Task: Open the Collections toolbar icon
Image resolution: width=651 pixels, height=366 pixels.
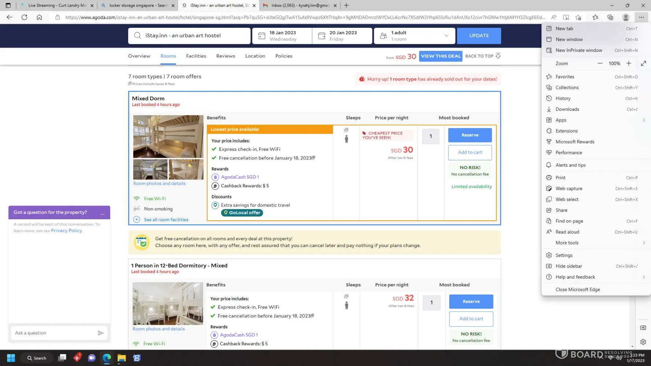Action: click(610, 17)
